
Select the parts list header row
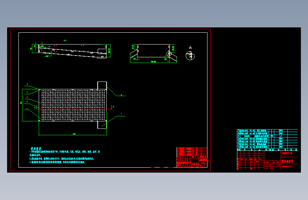tap(268, 149)
